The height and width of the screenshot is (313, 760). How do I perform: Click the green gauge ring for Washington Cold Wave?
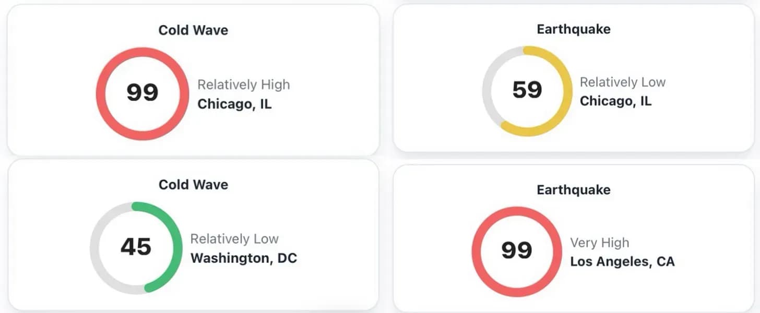coord(177,247)
